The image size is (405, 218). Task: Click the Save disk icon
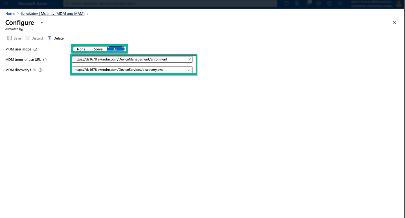tap(10, 38)
